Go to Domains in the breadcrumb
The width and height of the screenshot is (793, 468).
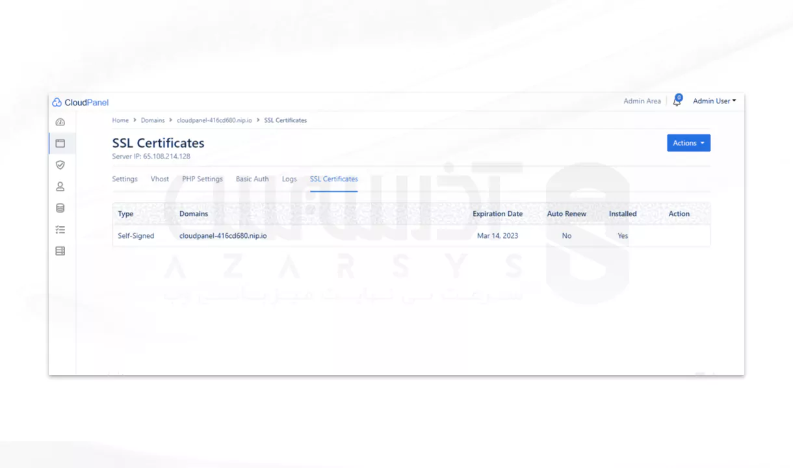pyautogui.click(x=153, y=120)
